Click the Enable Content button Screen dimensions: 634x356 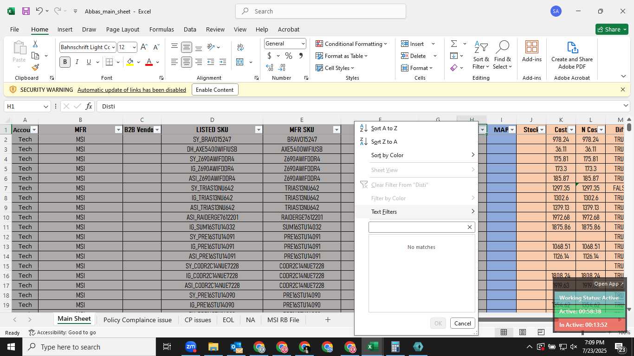[x=215, y=89]
